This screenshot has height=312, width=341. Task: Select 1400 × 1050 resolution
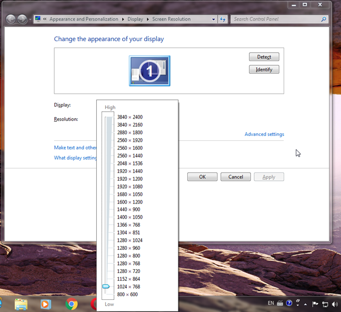pos(130,217)
